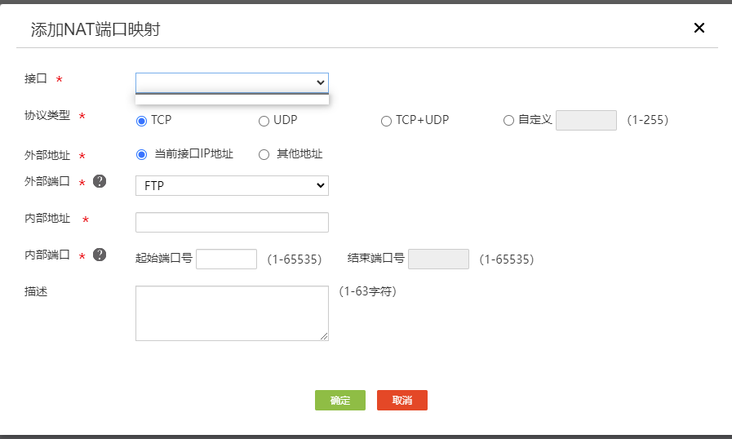
Task: Open the 接口 dropdown
Action: click(232, 82)
